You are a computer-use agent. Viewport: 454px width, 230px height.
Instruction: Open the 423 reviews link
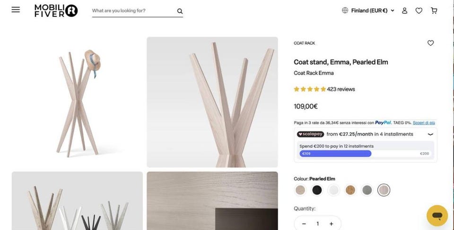point(341,89)
